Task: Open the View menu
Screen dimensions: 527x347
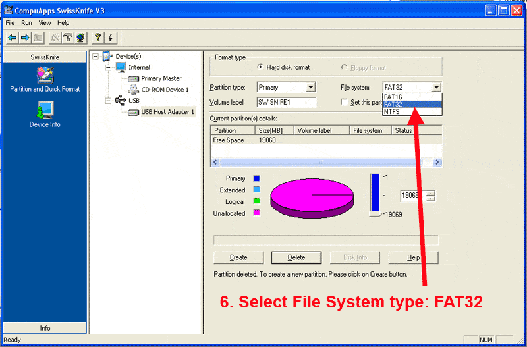Action: click(x=44, y=23)
